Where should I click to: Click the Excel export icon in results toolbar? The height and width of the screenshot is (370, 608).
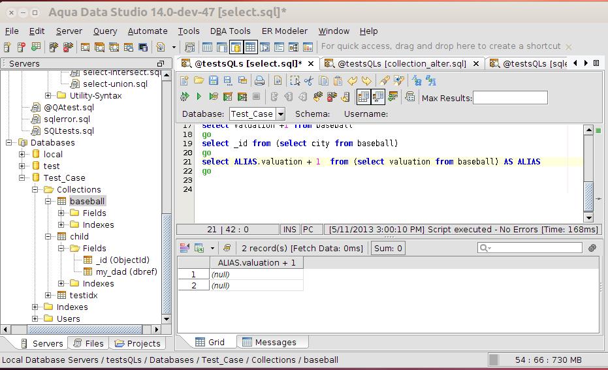coord(199,248)
